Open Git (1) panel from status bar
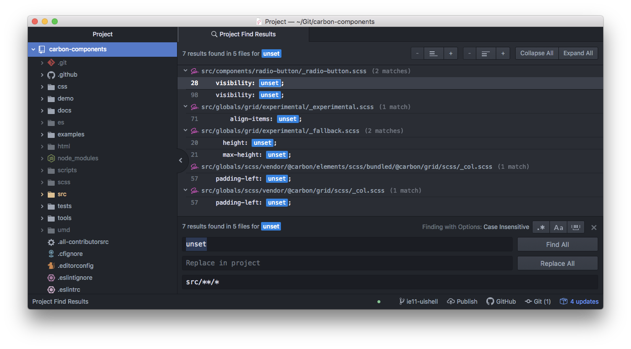 pos(538,302)
